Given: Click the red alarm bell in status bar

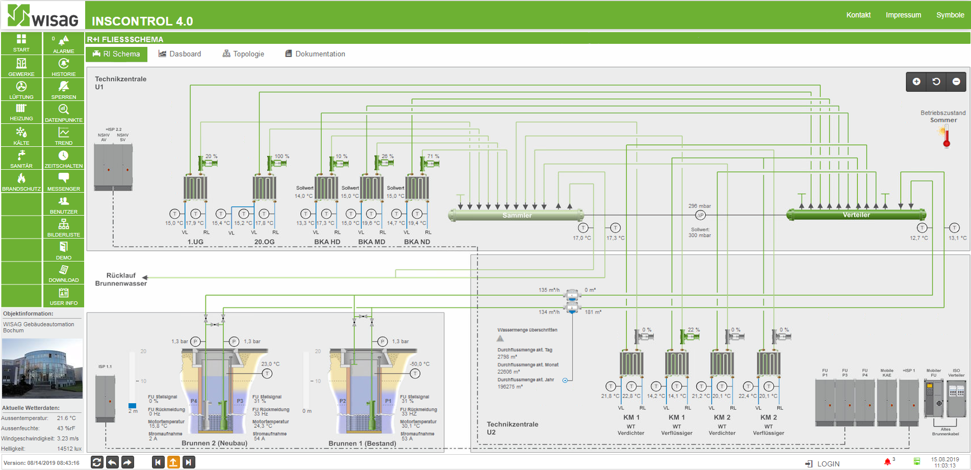Looking at the screenshot, I should (x=887, y=462).
